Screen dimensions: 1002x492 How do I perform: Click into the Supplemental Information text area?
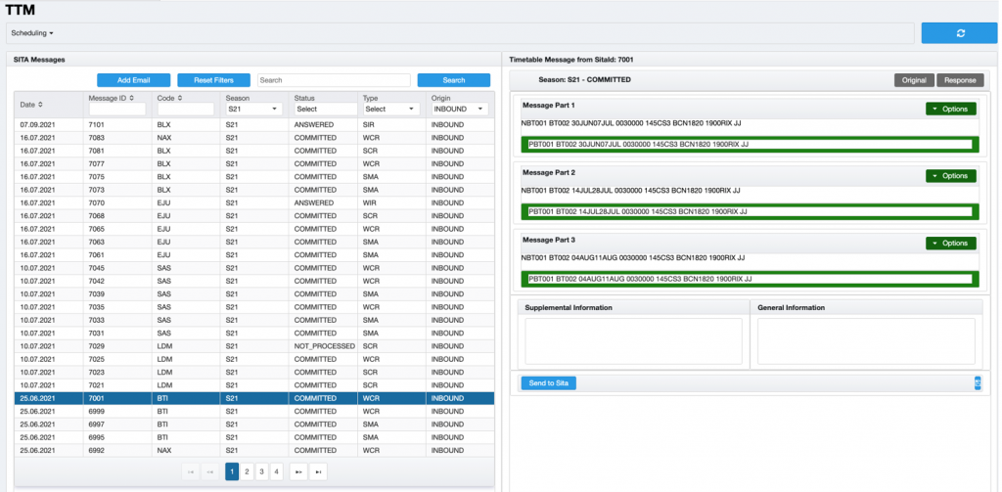[633, 340]
